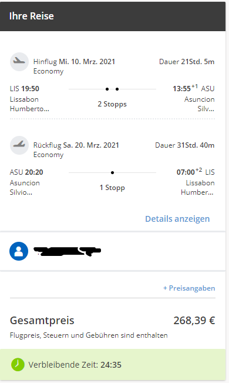
Task: Expand the + Preisangaben price details
Action: click(189, 288)
